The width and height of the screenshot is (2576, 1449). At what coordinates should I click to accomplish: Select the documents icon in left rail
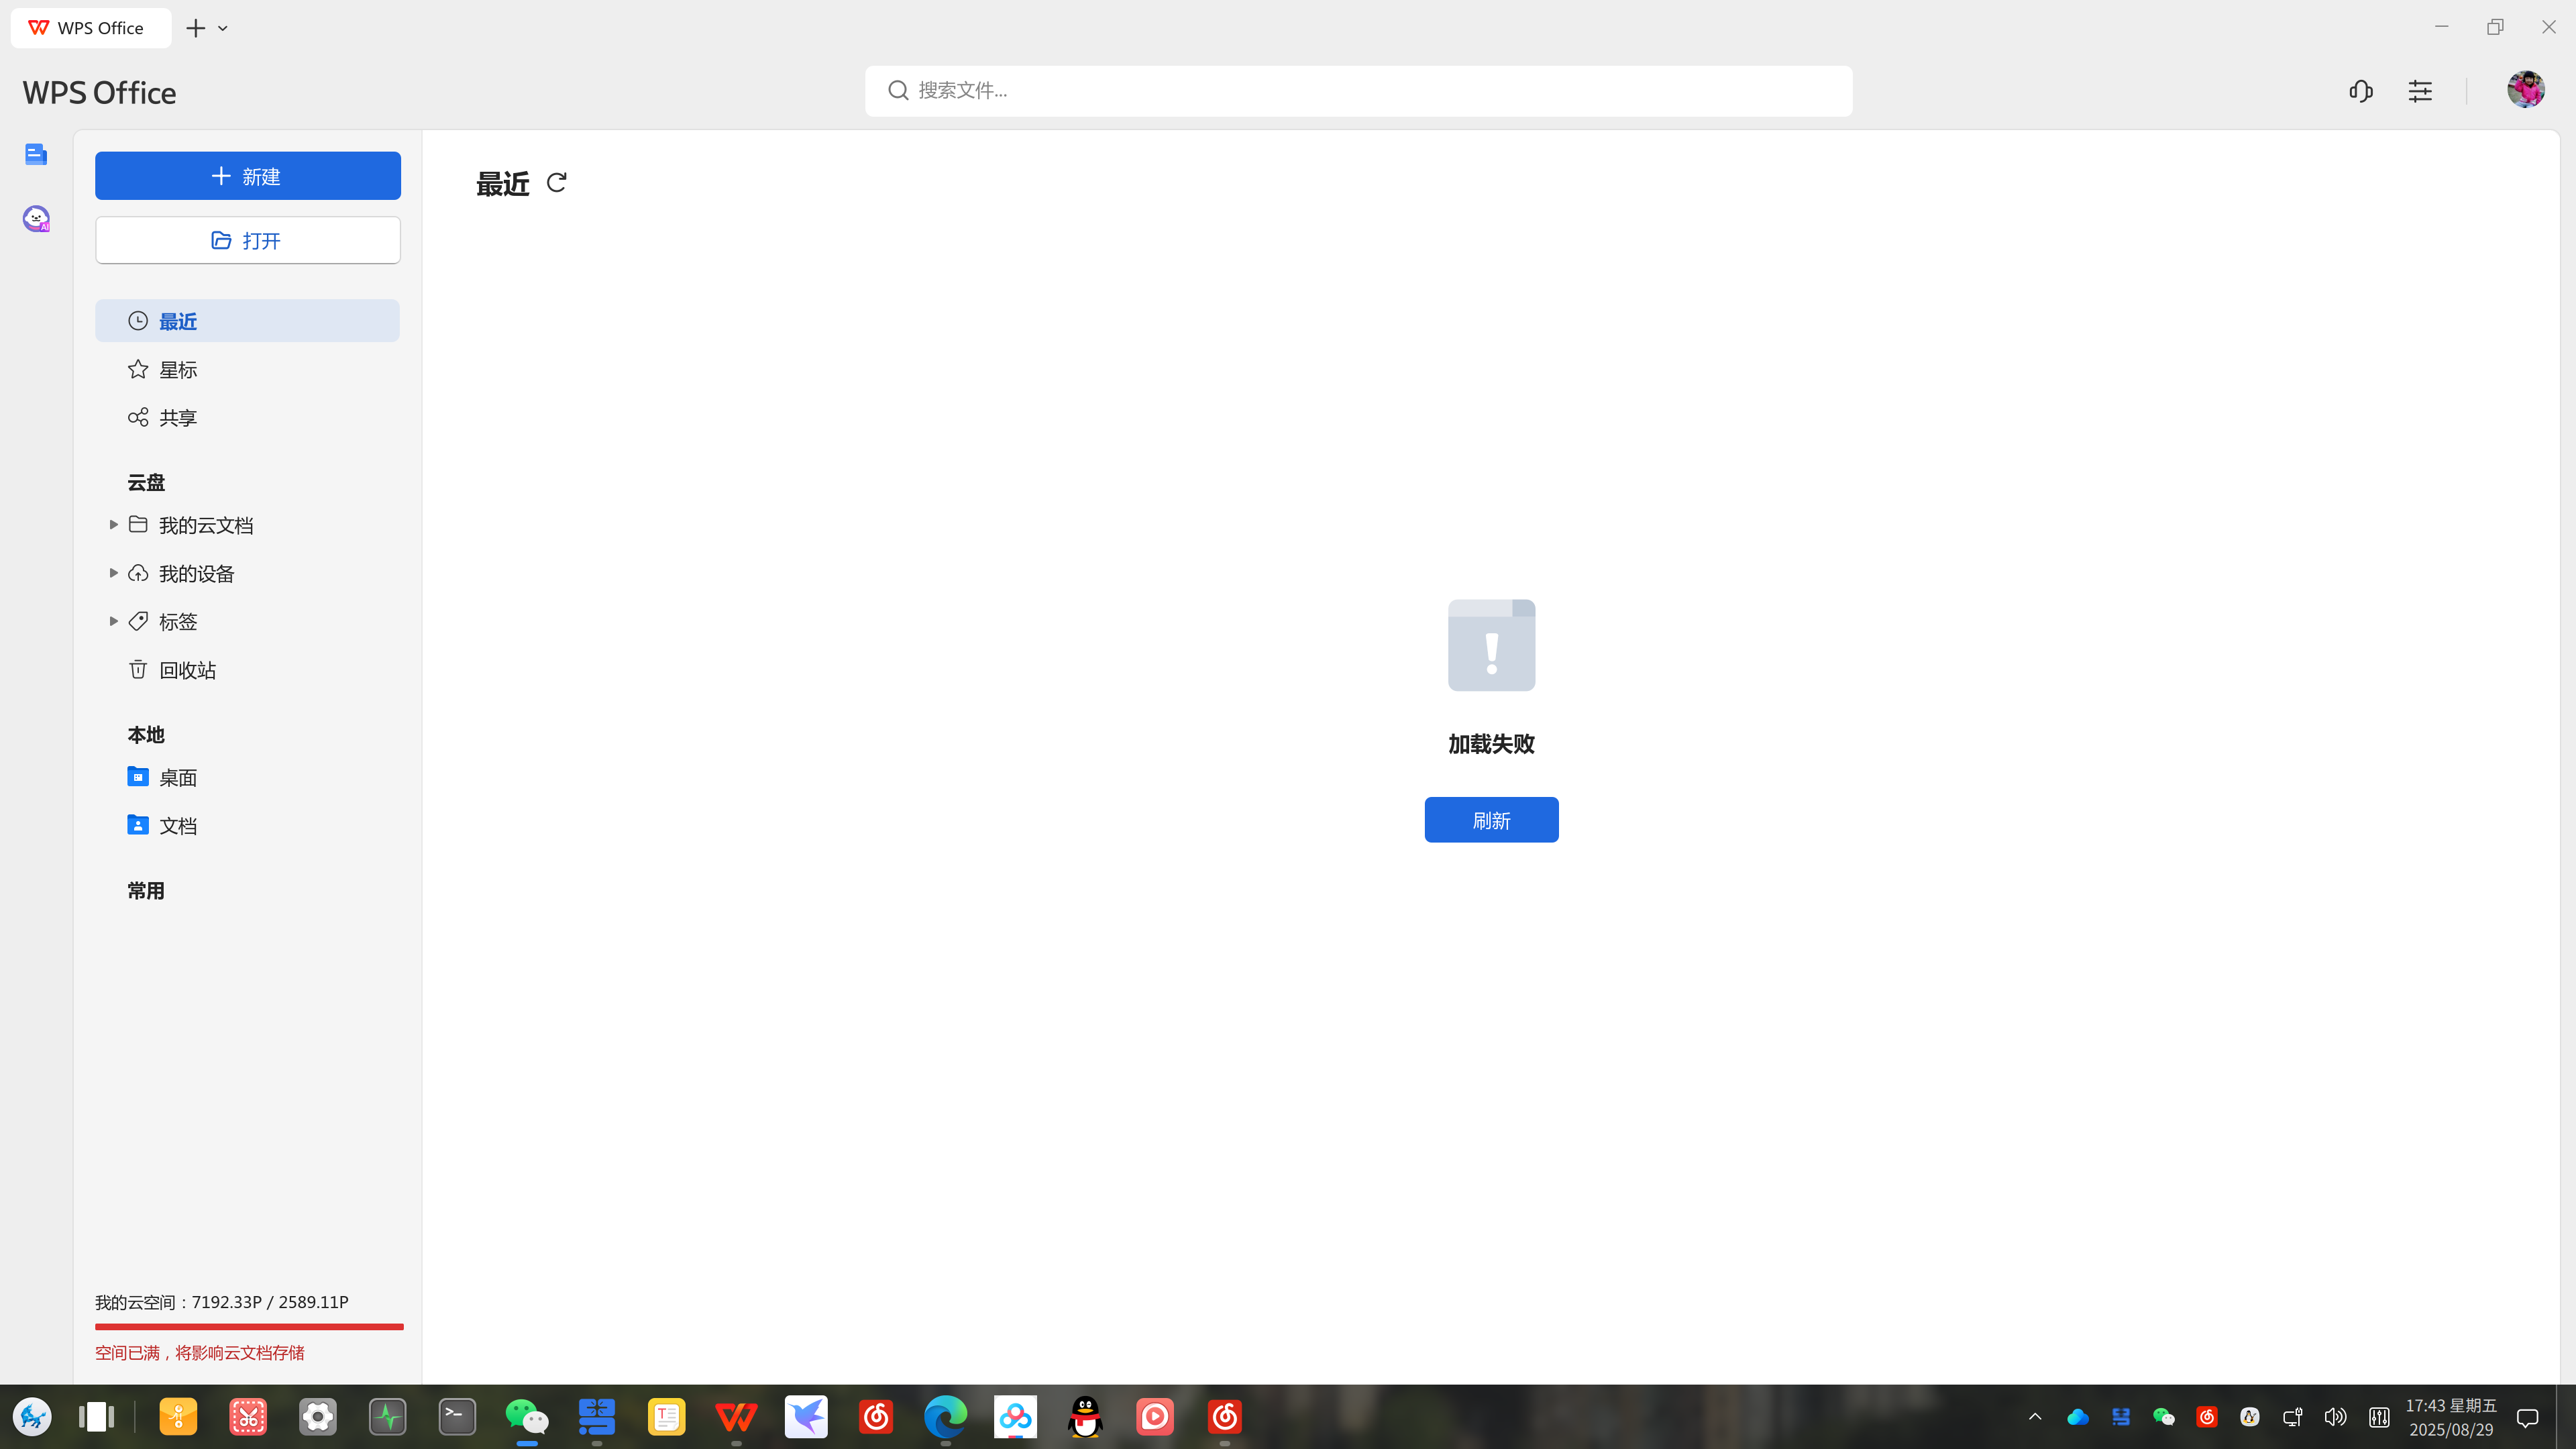click(36, 154)
